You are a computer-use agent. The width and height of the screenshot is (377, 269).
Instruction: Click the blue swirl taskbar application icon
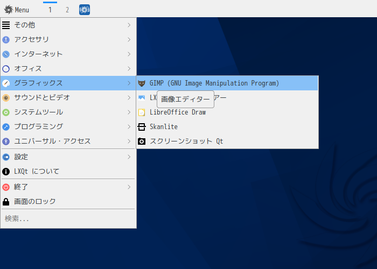pyautogui.click(x=85, y=10)
